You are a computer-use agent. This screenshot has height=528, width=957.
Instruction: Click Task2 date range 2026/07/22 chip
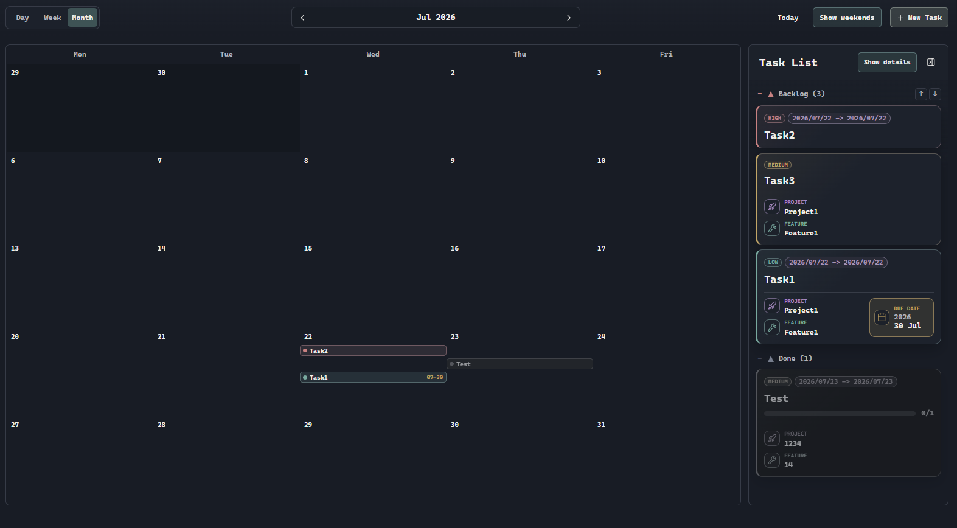click(839, 118)
